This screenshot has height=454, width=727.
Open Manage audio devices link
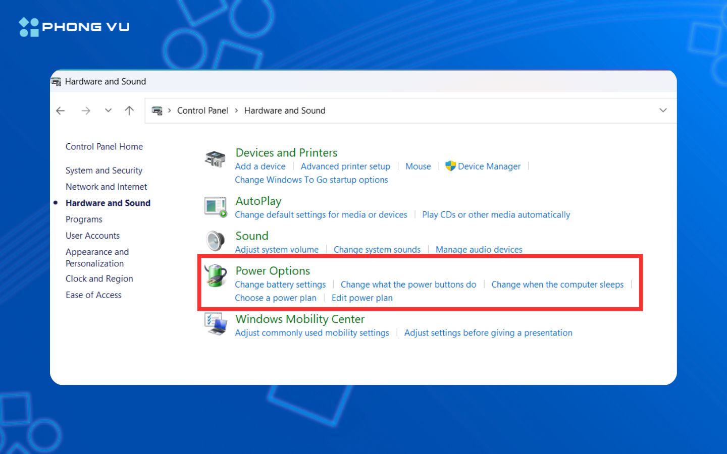479,250
